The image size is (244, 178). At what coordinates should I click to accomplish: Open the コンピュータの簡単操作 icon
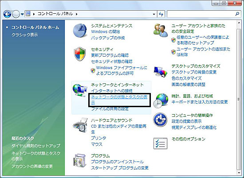point(160,120)
